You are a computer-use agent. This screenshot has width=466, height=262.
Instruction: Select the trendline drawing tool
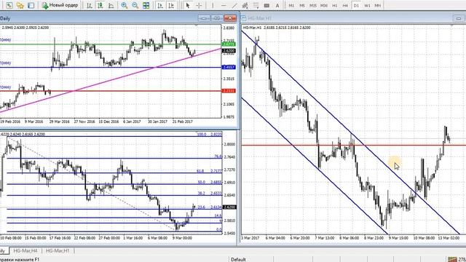coord(234,5)
